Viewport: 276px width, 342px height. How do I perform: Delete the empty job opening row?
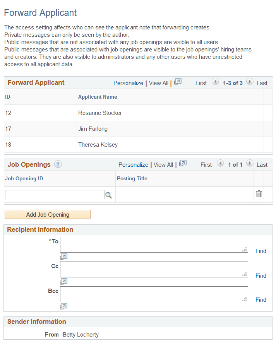click(x=259, y=194)
